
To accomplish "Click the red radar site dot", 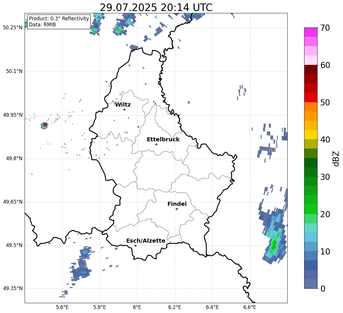I will 45,125.
